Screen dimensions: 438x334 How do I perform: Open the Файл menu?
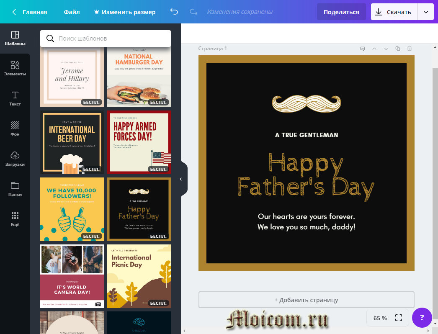click(x=72, y=12)
